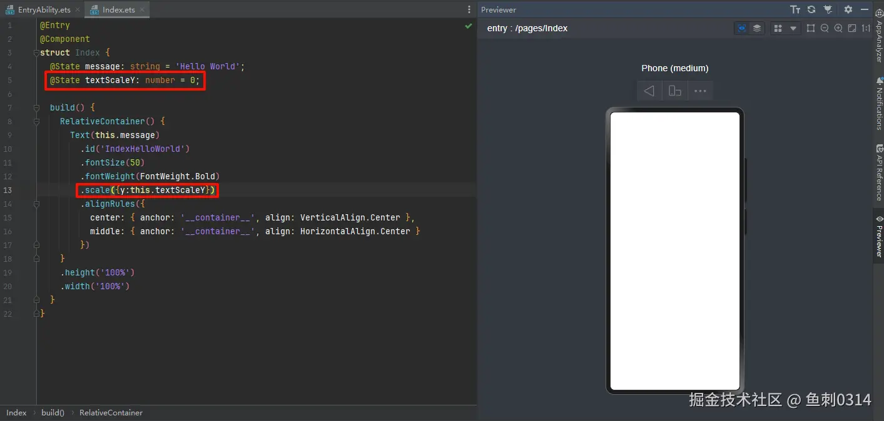Click fold end marker on line 18
884x421 pixels.
[x=36, y=259]
